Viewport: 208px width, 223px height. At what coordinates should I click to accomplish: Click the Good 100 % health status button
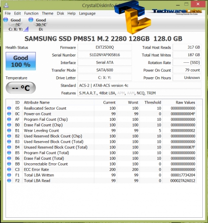tap(21, 61)
